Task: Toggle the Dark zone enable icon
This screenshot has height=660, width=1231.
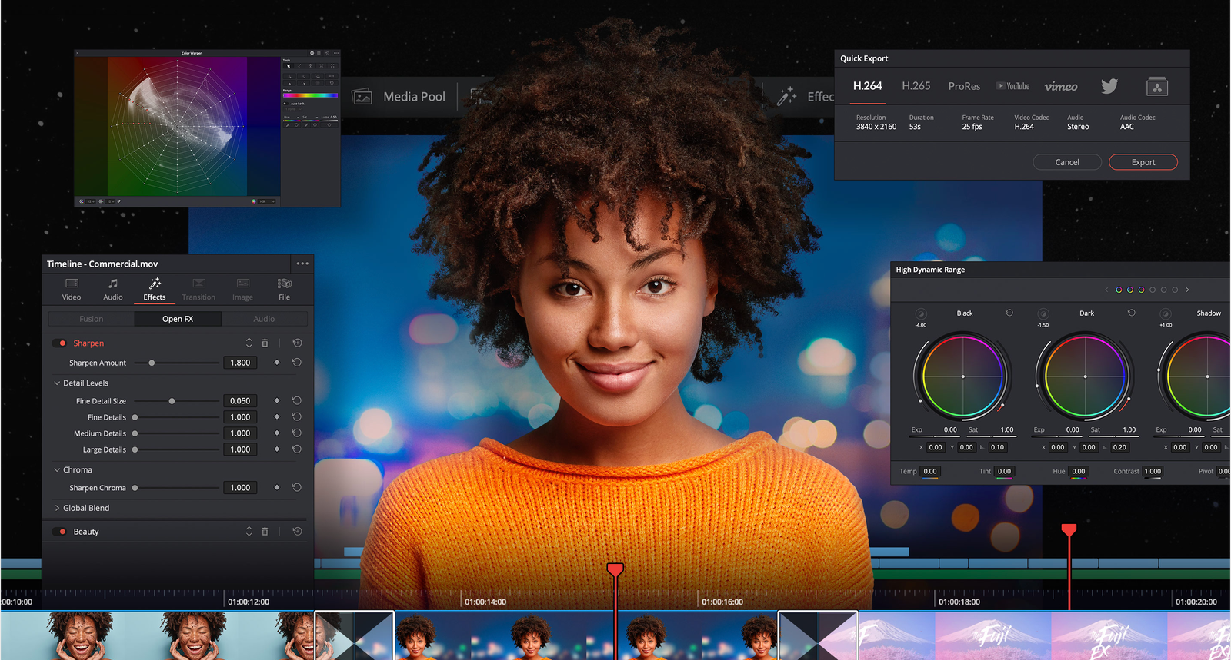Action: click(x=1043, y=313)
